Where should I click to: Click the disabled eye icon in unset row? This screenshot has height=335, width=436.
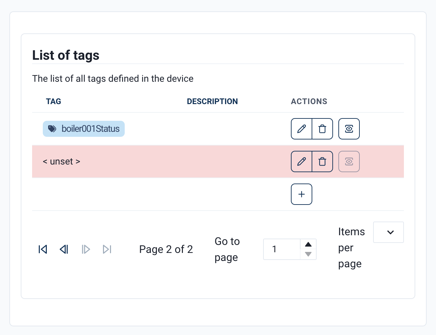[x=349, y=161]
